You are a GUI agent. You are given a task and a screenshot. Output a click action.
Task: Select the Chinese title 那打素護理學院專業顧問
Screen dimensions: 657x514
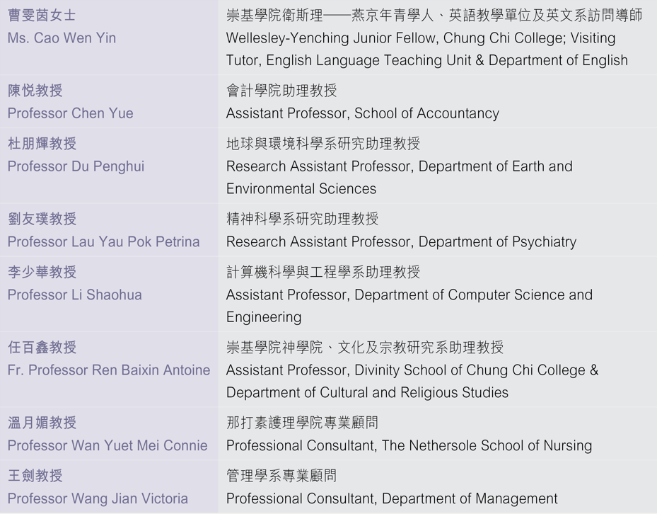pyautogui.click(x=302, y=423)
